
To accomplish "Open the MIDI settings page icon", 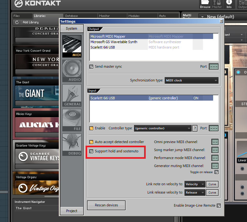I will (x=72, y=46).
